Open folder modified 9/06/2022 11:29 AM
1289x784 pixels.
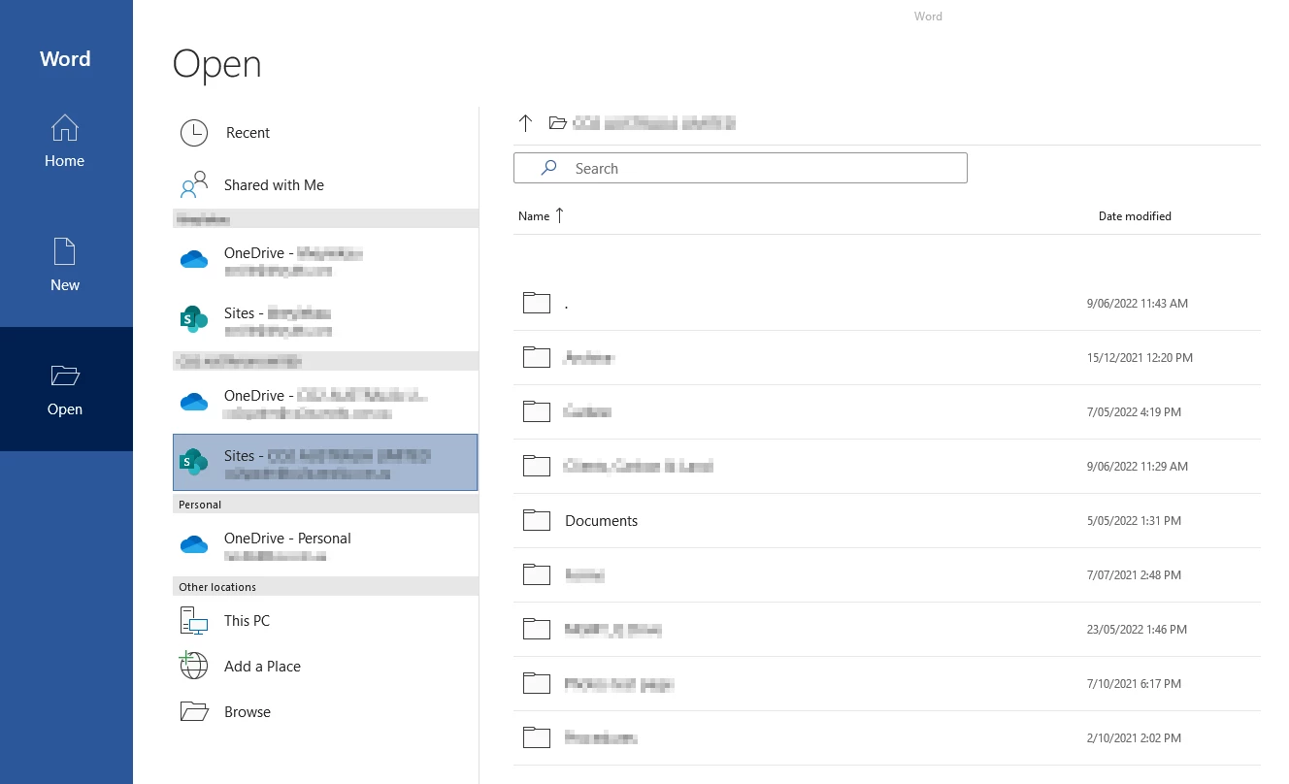887,467
